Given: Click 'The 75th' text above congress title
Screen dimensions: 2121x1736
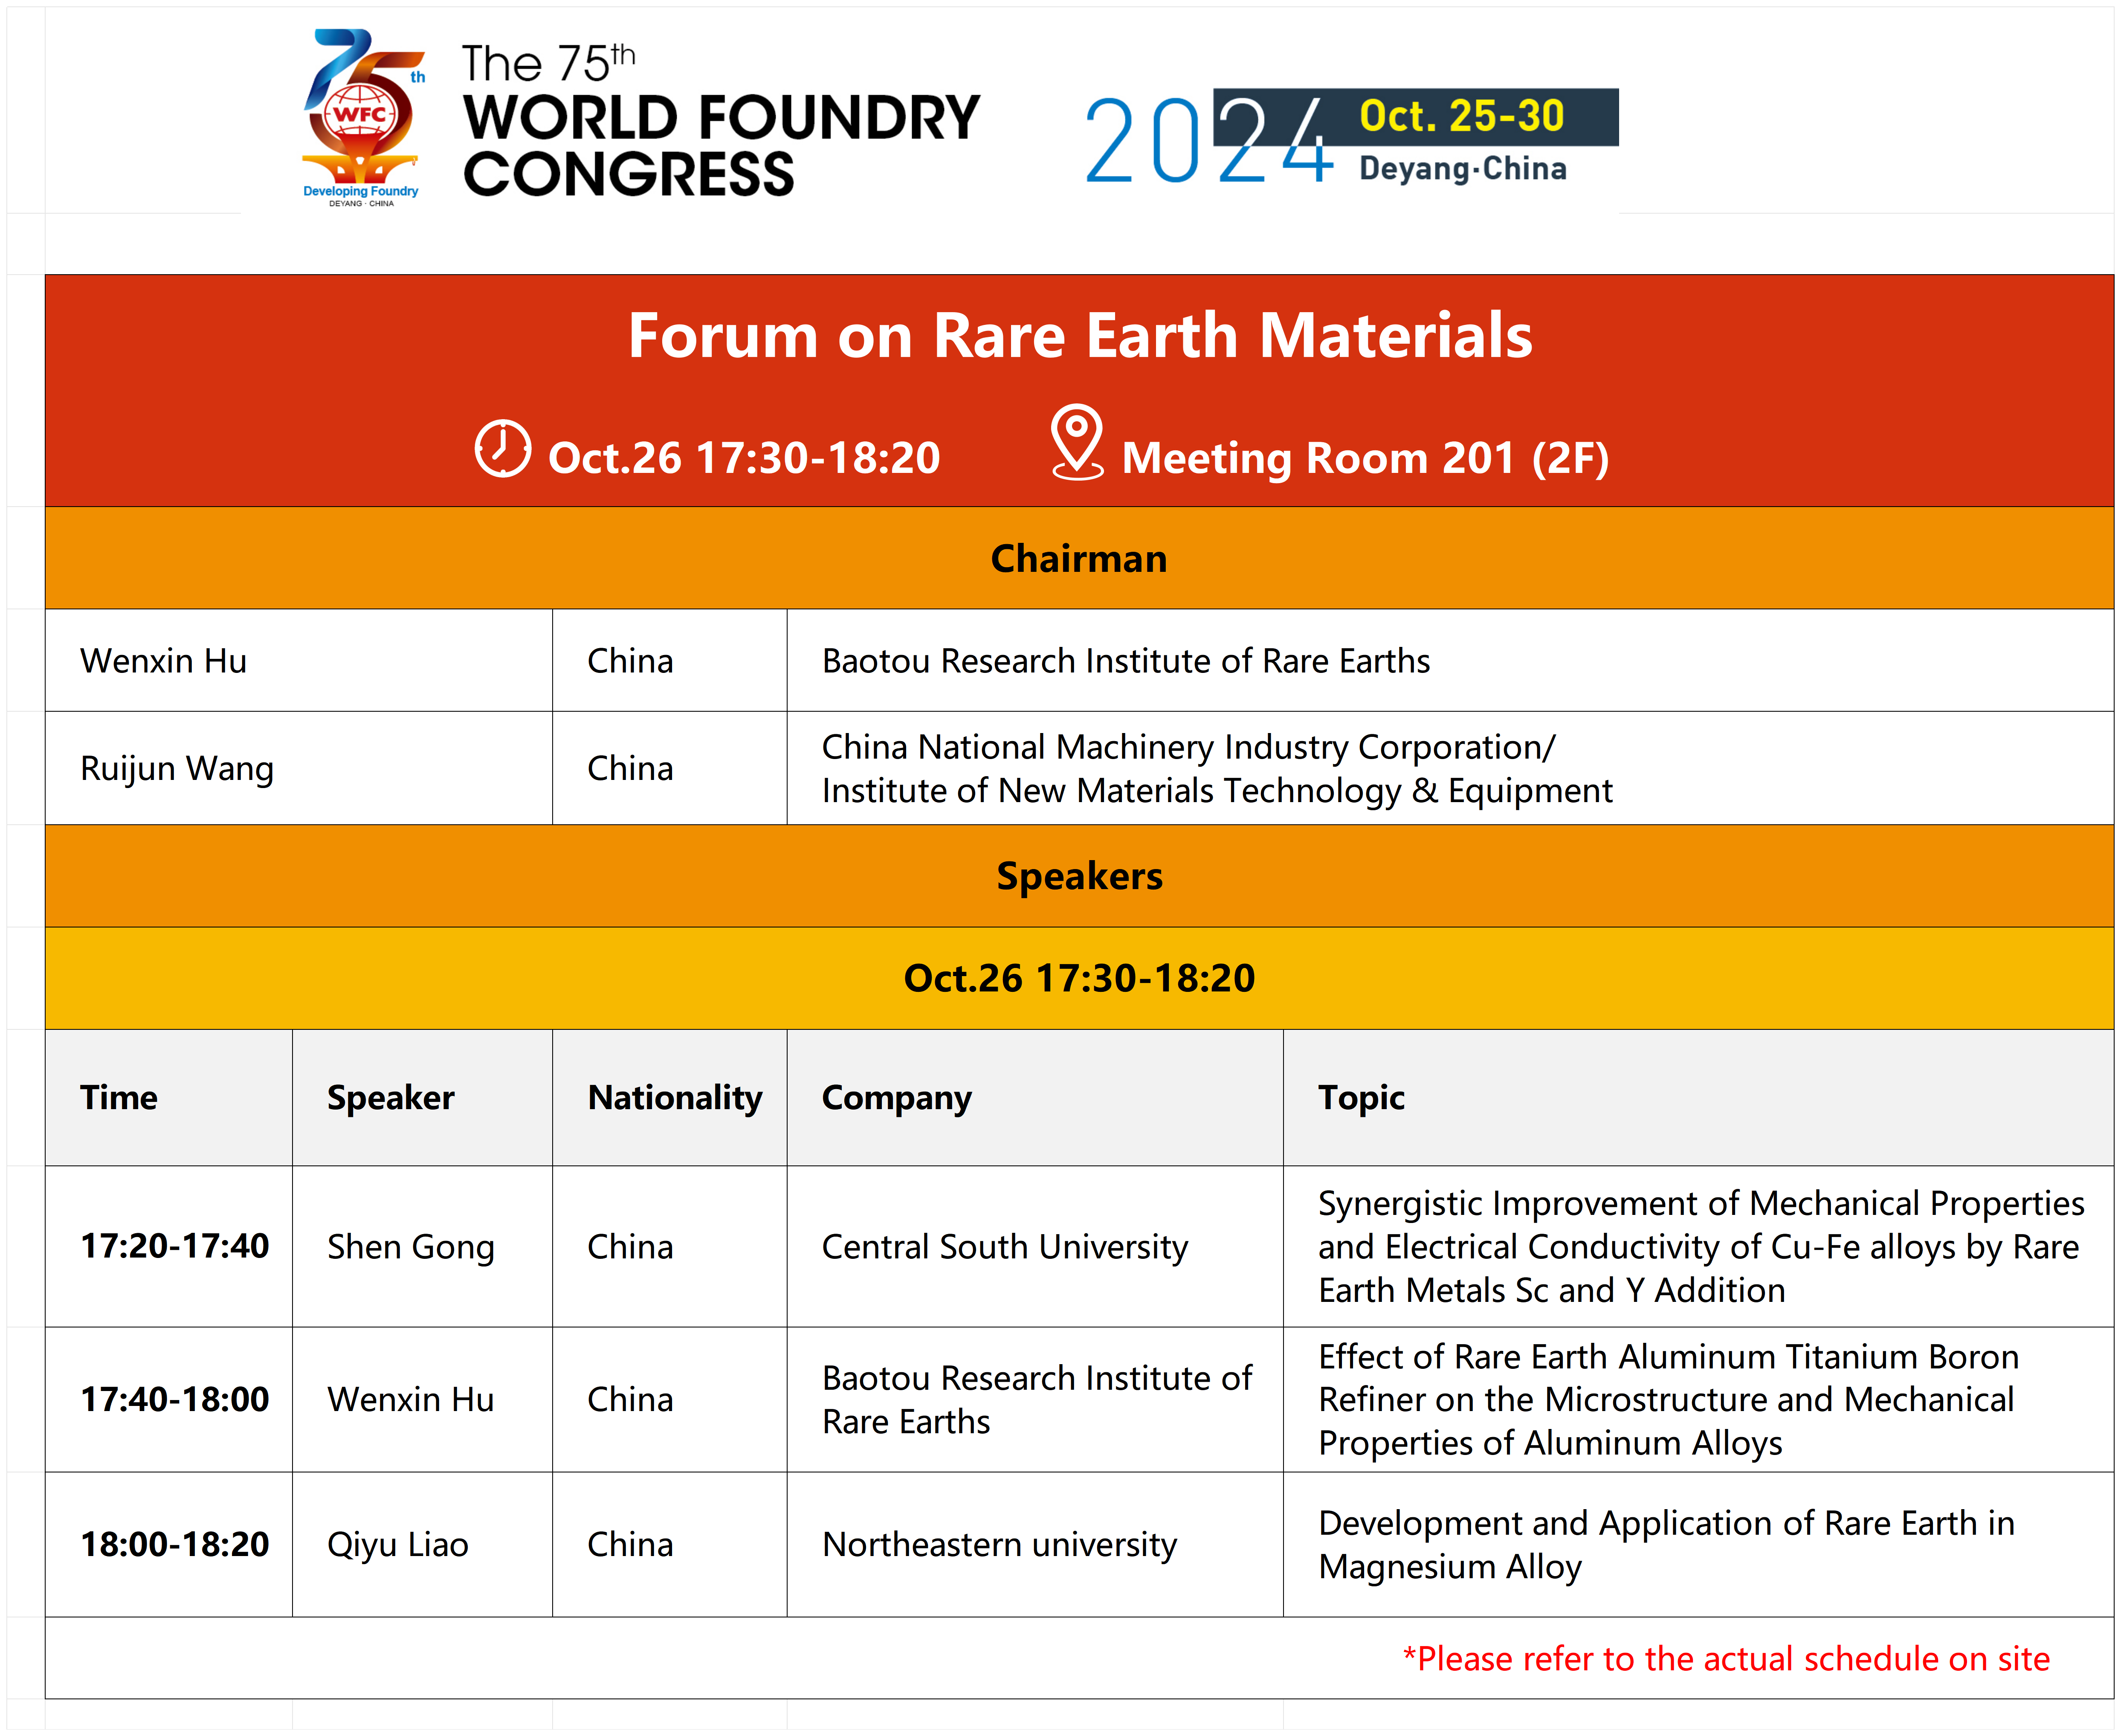Looking at the screenshot, I should click(x=548, y=63).
